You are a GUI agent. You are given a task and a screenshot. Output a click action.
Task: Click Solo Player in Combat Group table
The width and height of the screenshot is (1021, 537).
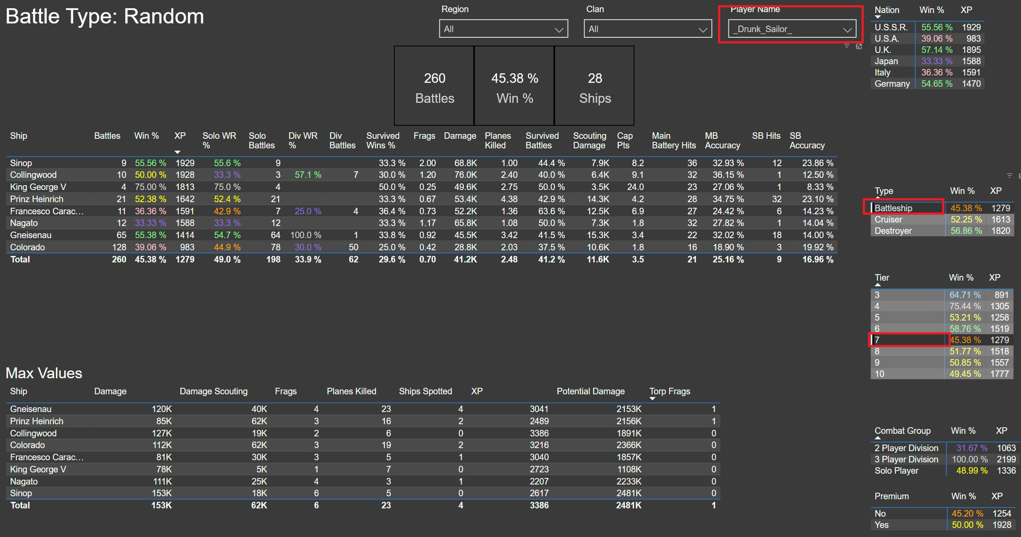(896, 471)
